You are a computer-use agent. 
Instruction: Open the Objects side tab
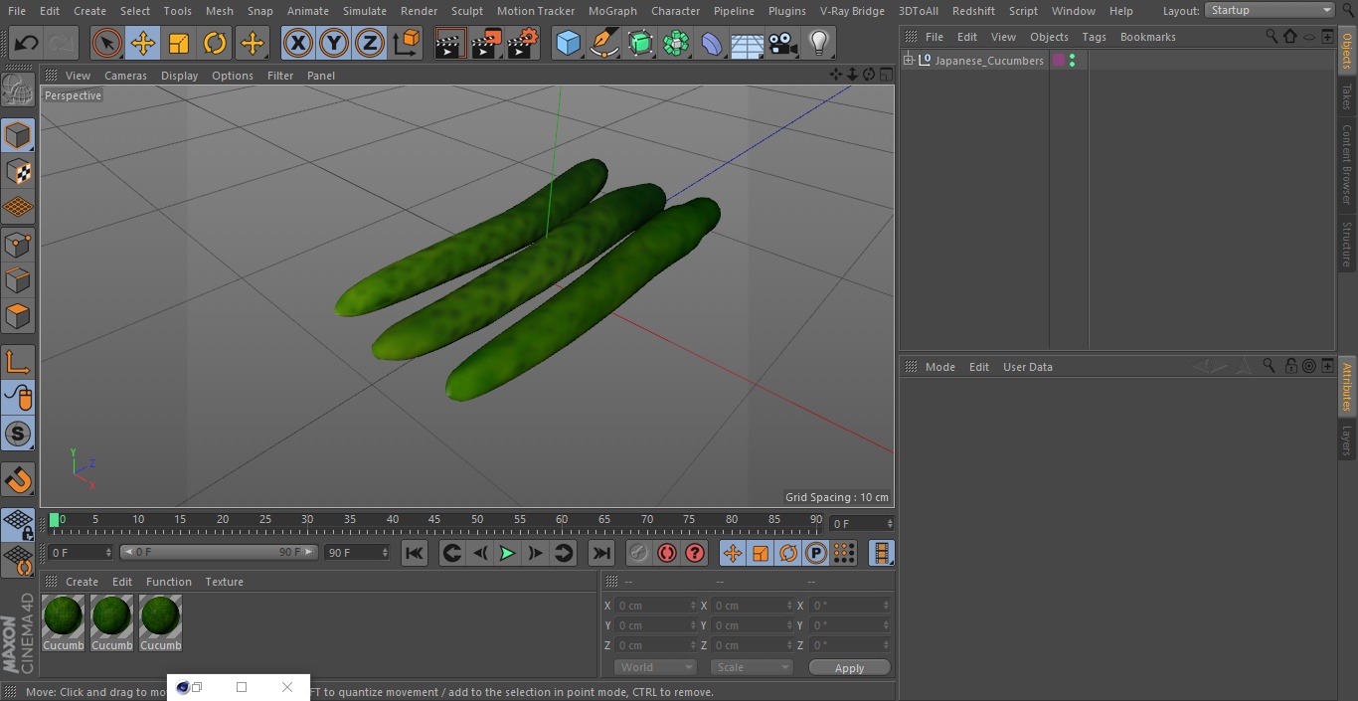click(x=1347, y=50)
